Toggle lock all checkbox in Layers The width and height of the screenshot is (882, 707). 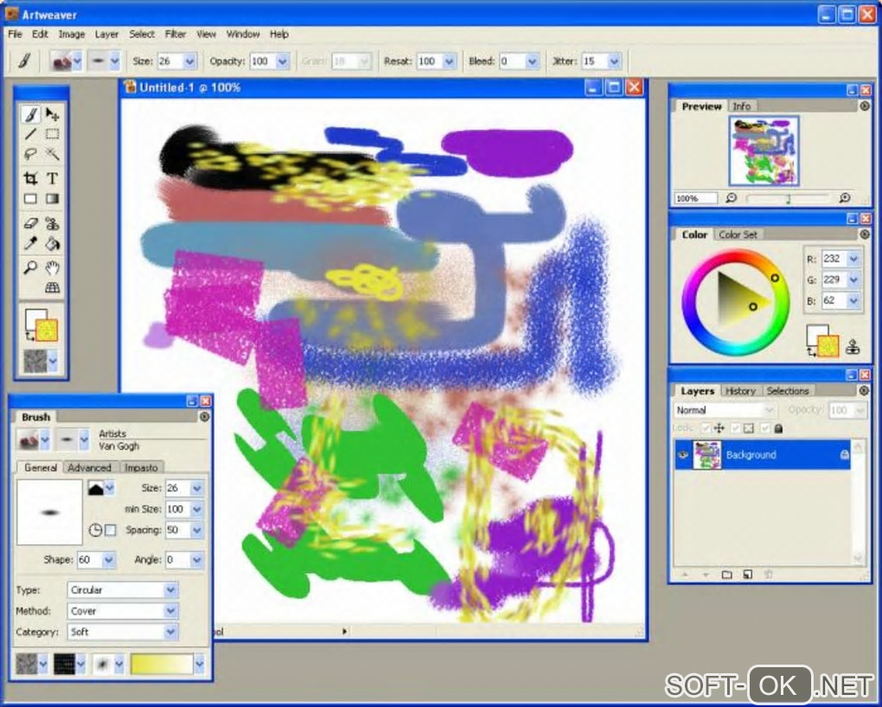(x=765, y=428)
